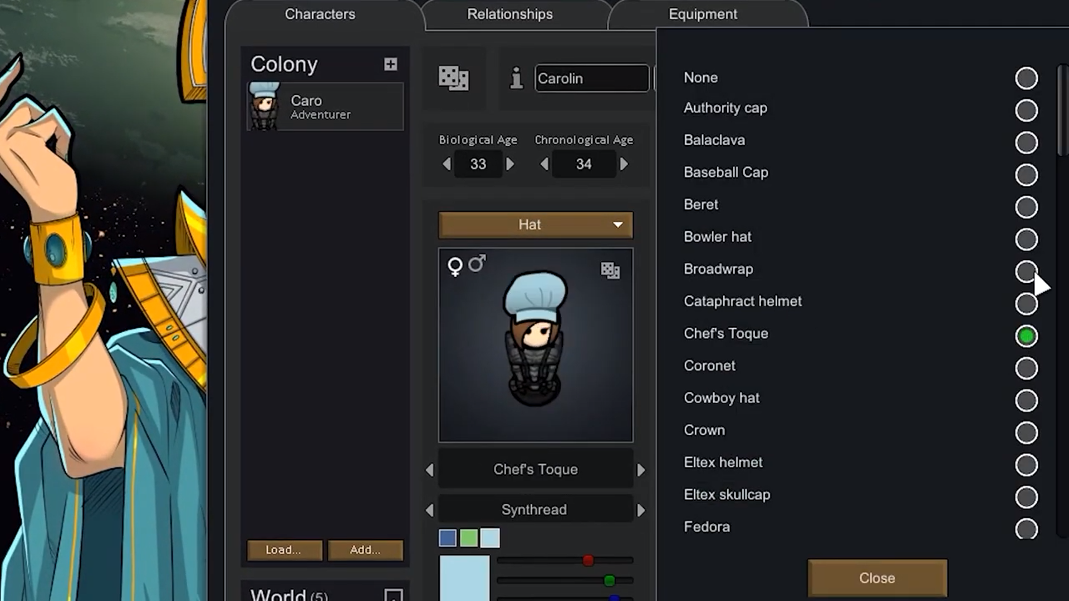Switch to the Equipment tab

(703, 14)
